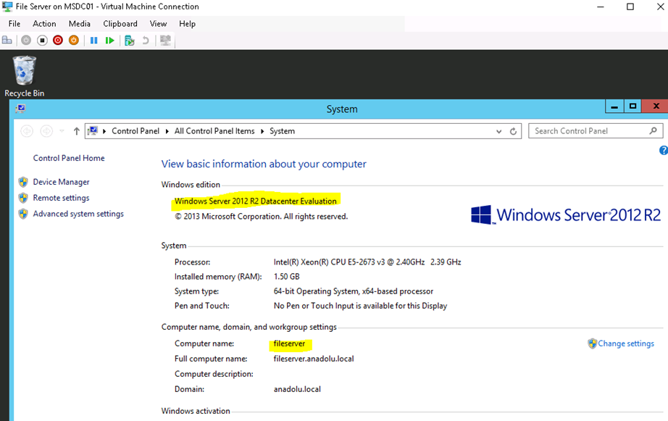The width and height of the screenshot is (668, 421).
Task: Expand the chevron before System breadcrumb
Action: (x=262, y=131)
